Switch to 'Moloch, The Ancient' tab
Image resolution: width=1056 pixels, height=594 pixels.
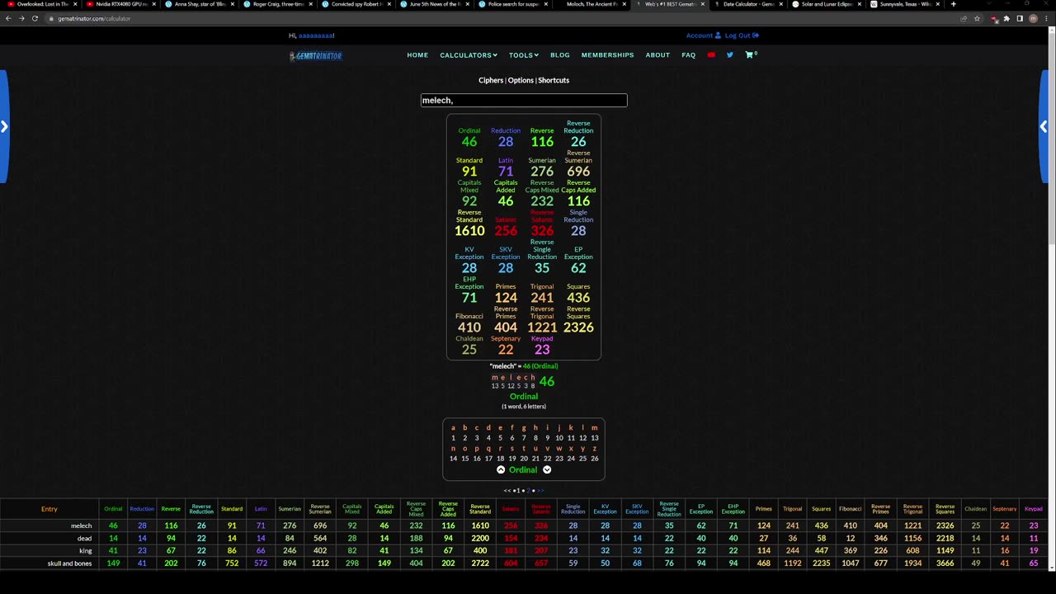[x=590, y=4]
